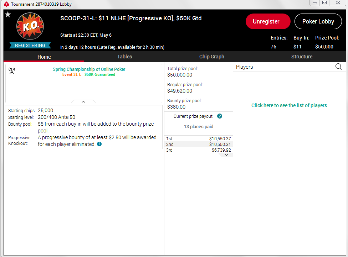
Task: Select the 1st place payout row
Action: click(198, 138)
